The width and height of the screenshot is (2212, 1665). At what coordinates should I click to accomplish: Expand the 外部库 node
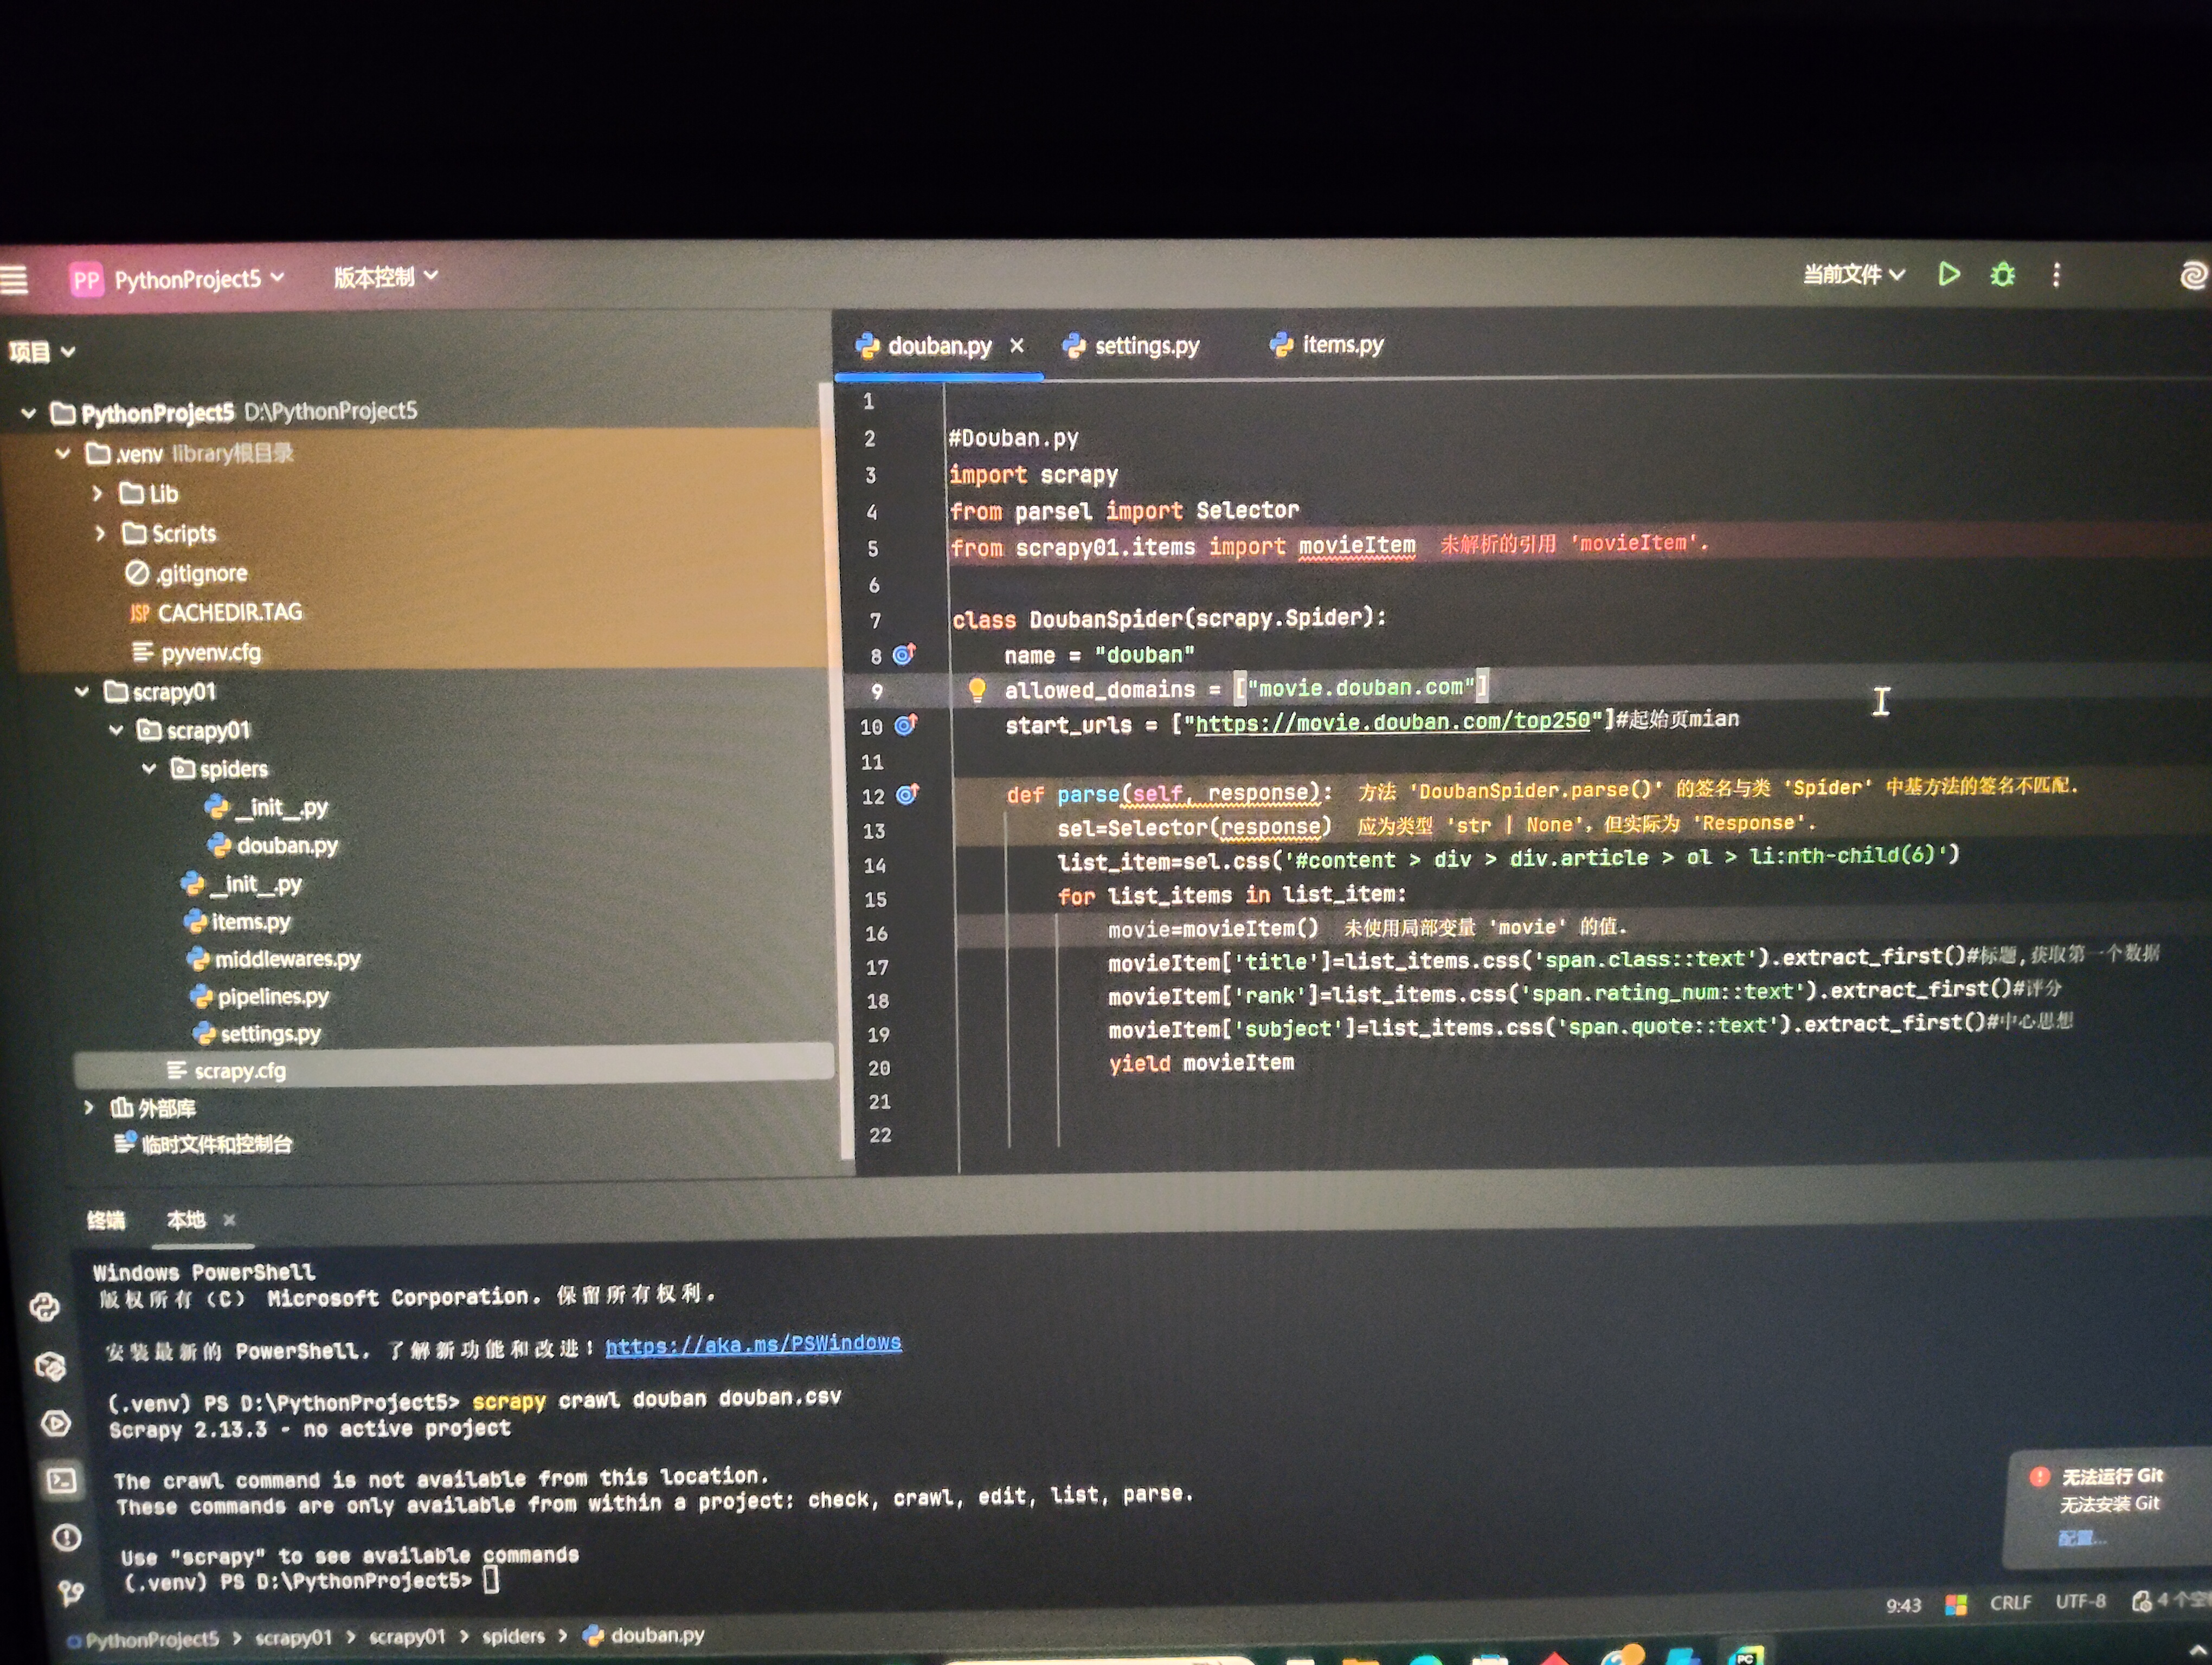tap(89, 1107)
